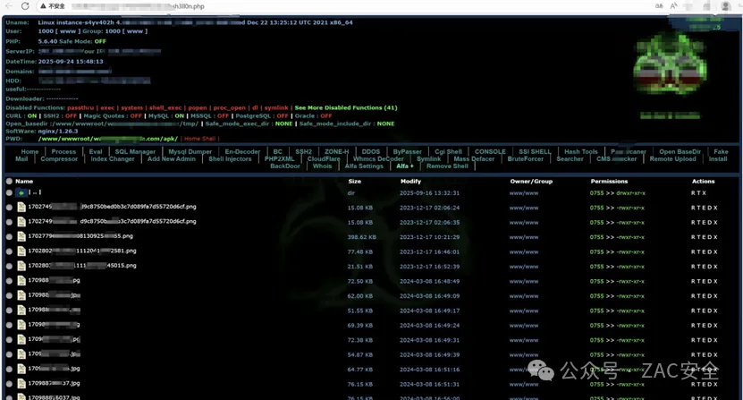
Task: Click the browser address bar URL
Action: (179, 5)
